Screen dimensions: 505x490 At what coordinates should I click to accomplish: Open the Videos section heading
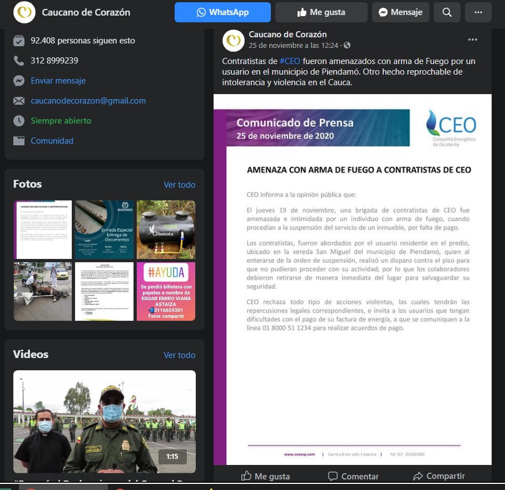tap(31, 355)
